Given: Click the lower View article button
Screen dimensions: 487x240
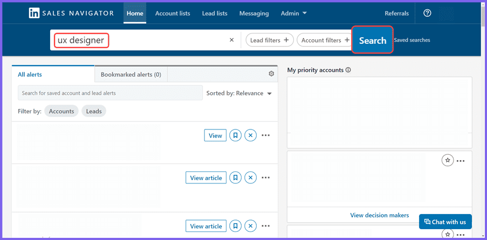Looking at the screenshot, I should (206, 226).
